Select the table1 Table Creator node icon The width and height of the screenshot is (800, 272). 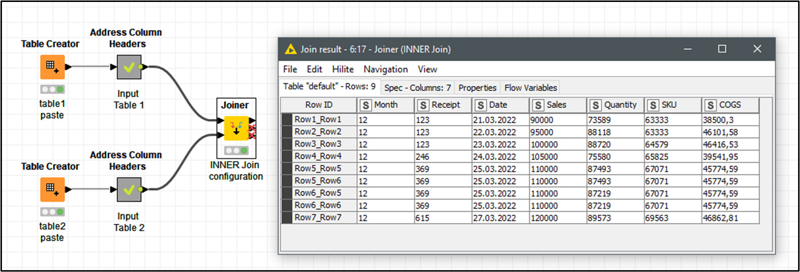click(x=52, y=67)
